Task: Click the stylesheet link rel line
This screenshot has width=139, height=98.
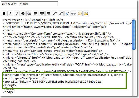Action: click(x=55, y=54)
